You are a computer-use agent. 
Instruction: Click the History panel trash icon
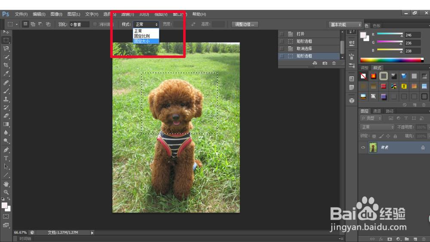point(334,63)
